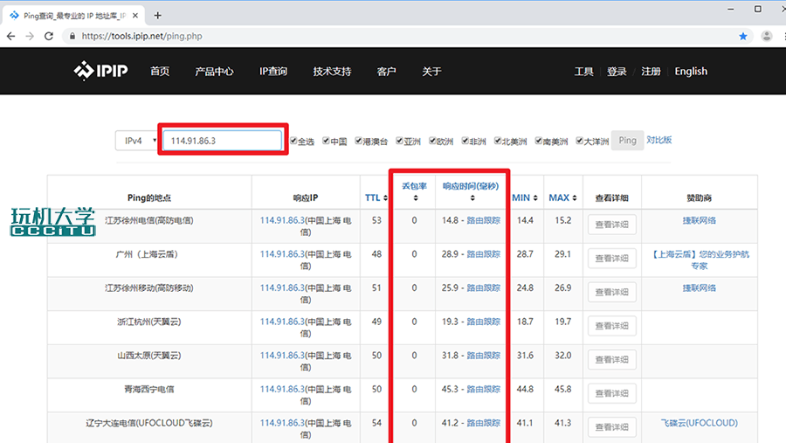
Task: Bookmark this page with star icon
Action: pos(743,37)
